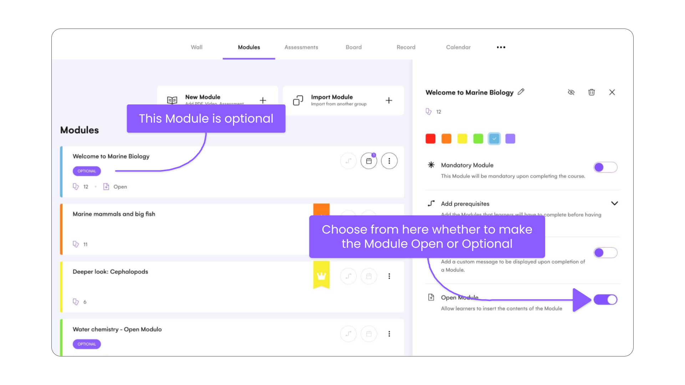
Task: Click calendar icon on Deeper look: Cephalopods
Action: tap(369, 276)
